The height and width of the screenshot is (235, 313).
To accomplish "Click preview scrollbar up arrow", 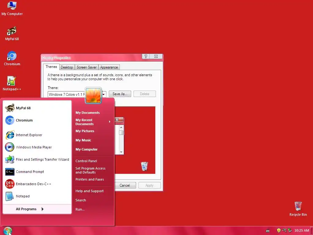I will (121, 128).
